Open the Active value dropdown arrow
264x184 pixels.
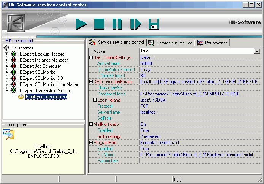tap(257, 51)
